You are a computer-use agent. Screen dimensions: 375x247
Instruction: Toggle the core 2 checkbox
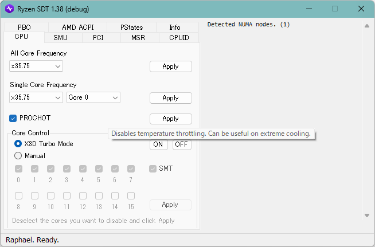50,169
